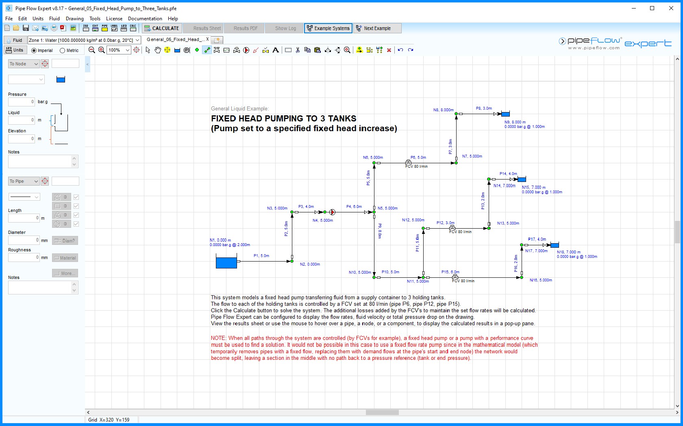Click in the pipe Length input field

[24, 218]
